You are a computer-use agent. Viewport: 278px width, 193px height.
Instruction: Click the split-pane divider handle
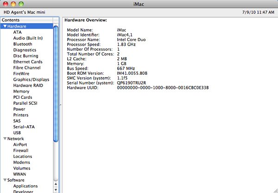point(61,106)
